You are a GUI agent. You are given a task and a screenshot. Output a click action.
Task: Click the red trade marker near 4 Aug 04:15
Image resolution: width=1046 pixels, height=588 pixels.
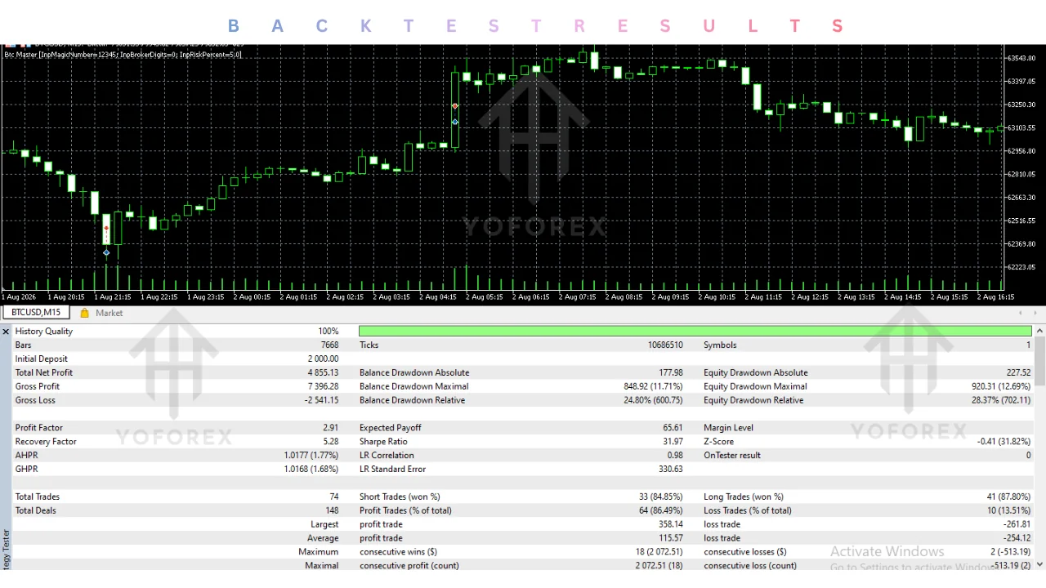click(455, 106)
